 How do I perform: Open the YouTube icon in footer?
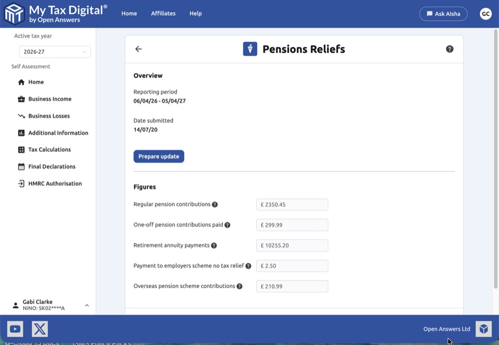15,329
